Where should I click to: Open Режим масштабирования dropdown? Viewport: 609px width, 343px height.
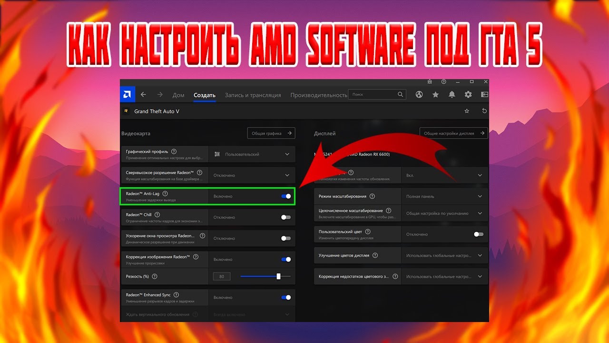click(445, 196)
